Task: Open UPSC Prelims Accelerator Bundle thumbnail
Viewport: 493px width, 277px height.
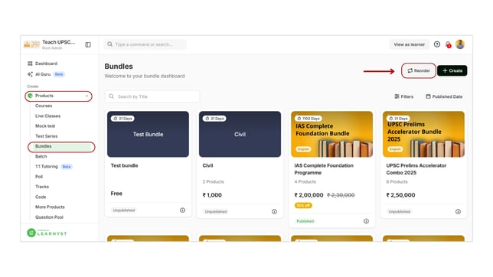Action: [423, 134]
